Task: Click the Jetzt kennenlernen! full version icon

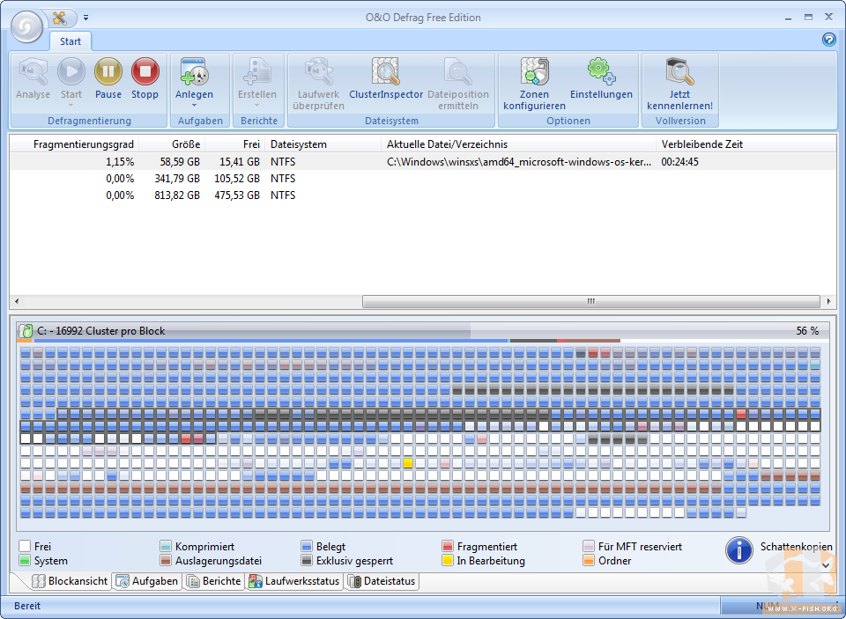Action: 679,71
